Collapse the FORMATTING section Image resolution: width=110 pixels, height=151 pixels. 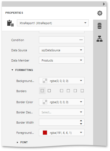coord(12,70)
